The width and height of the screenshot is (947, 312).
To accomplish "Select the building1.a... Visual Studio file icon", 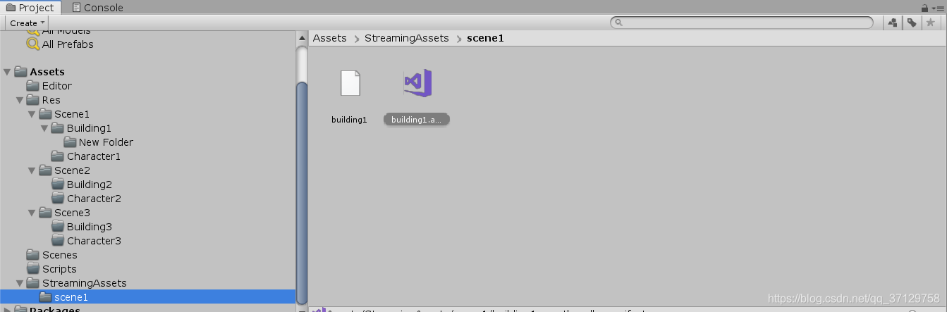I will [x=417, y=83].
